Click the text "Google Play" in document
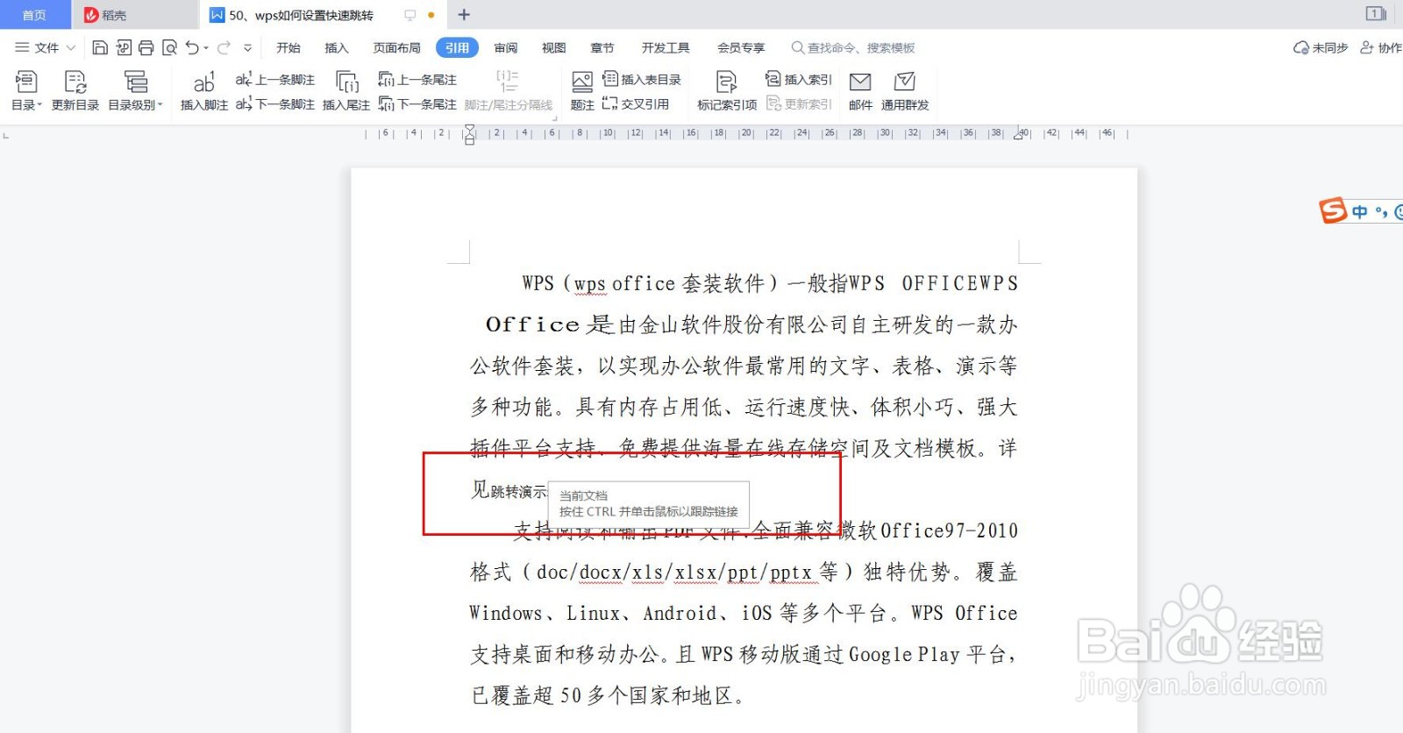 [x=904, y=654]
